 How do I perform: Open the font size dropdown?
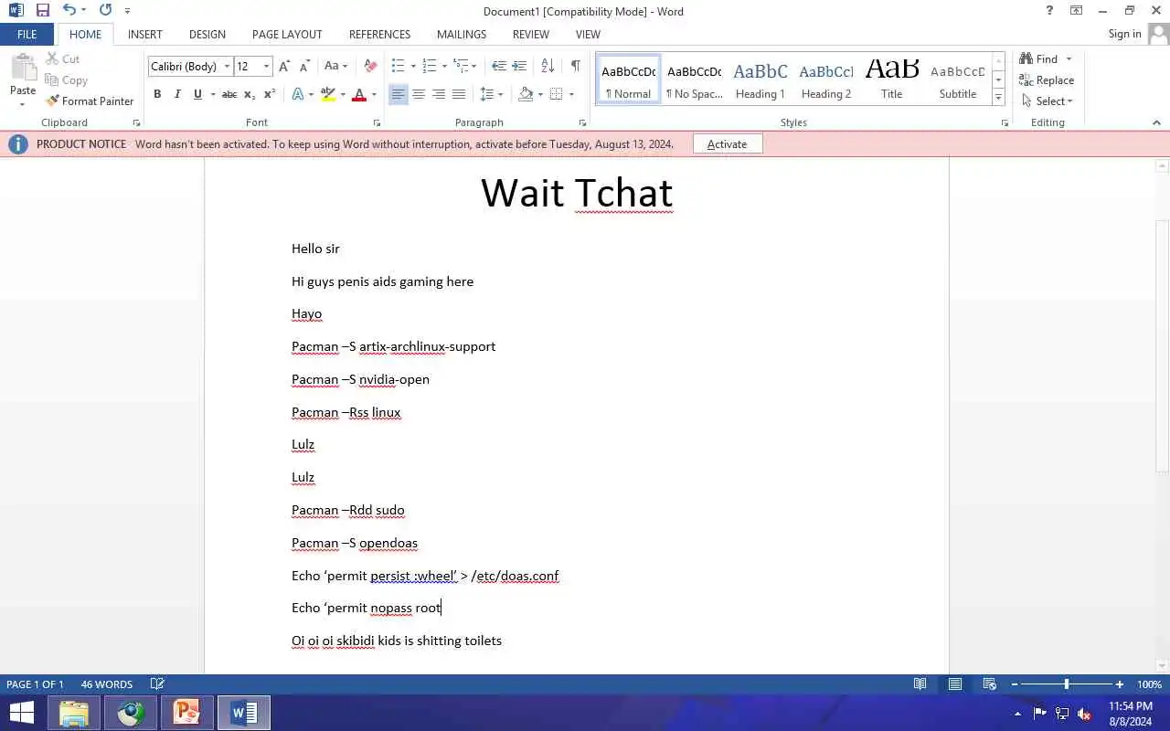click(266, 67)
